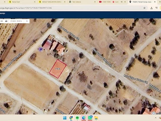Open the browser downloads icon
The height and width of the screenshot is (121, 161).
tap(151, 8)
